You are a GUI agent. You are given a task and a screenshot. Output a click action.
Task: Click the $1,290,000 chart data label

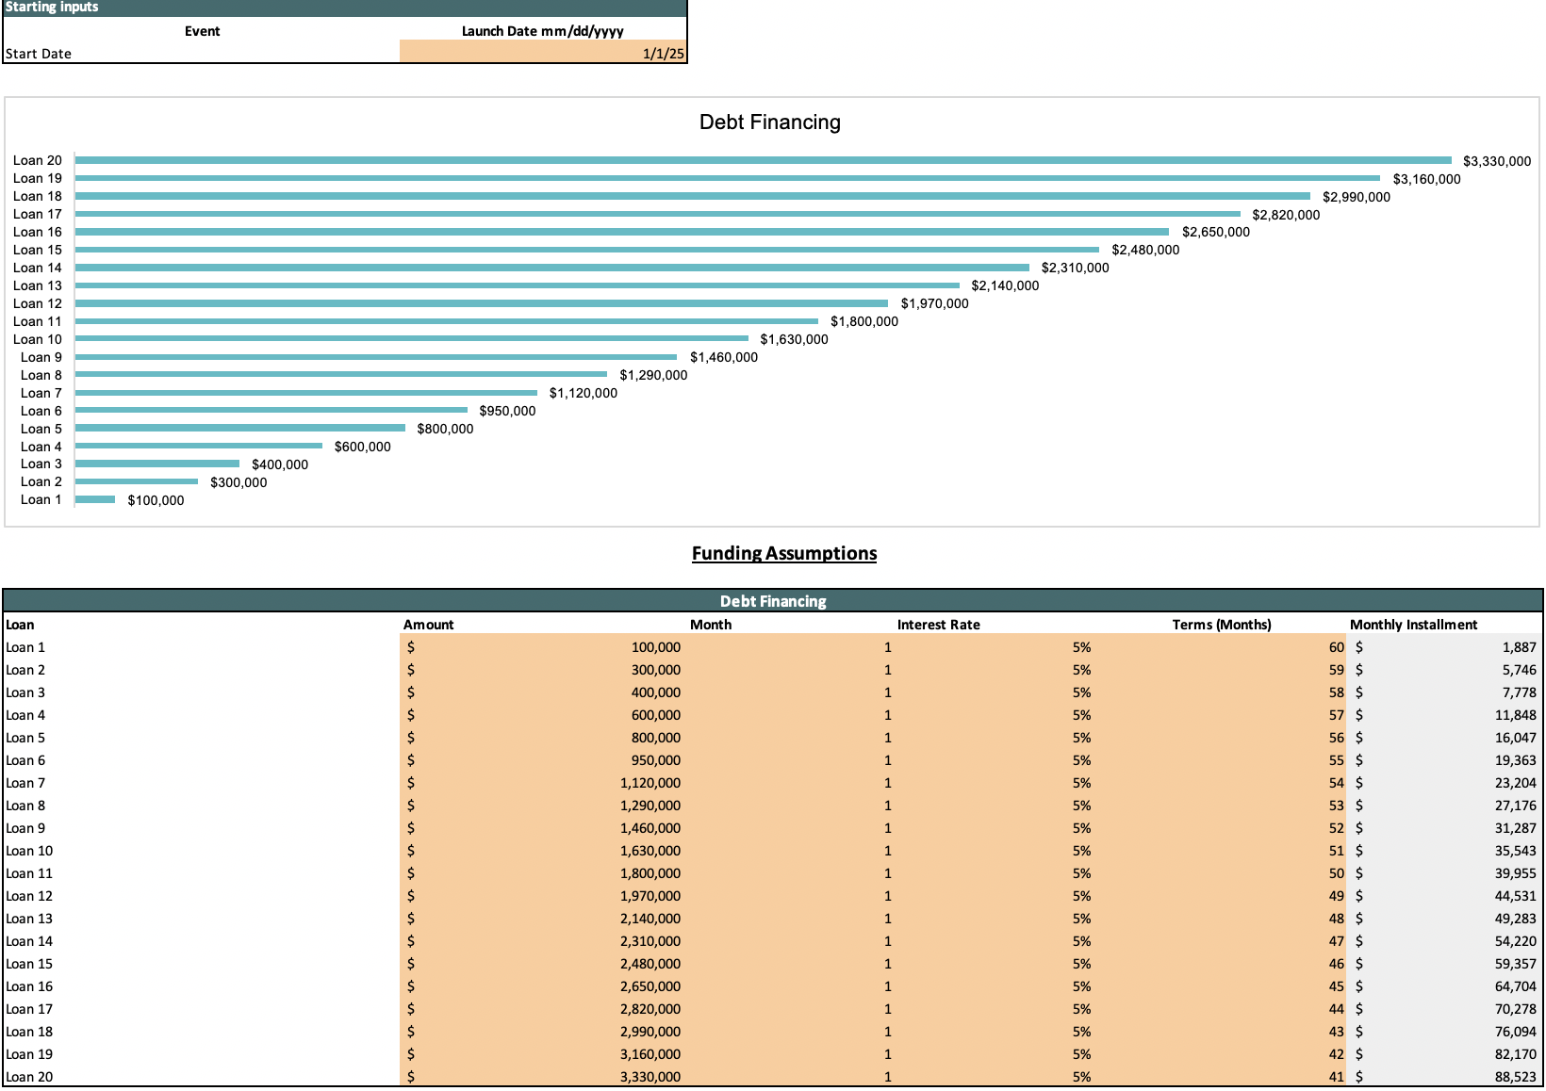pos(653,375)
